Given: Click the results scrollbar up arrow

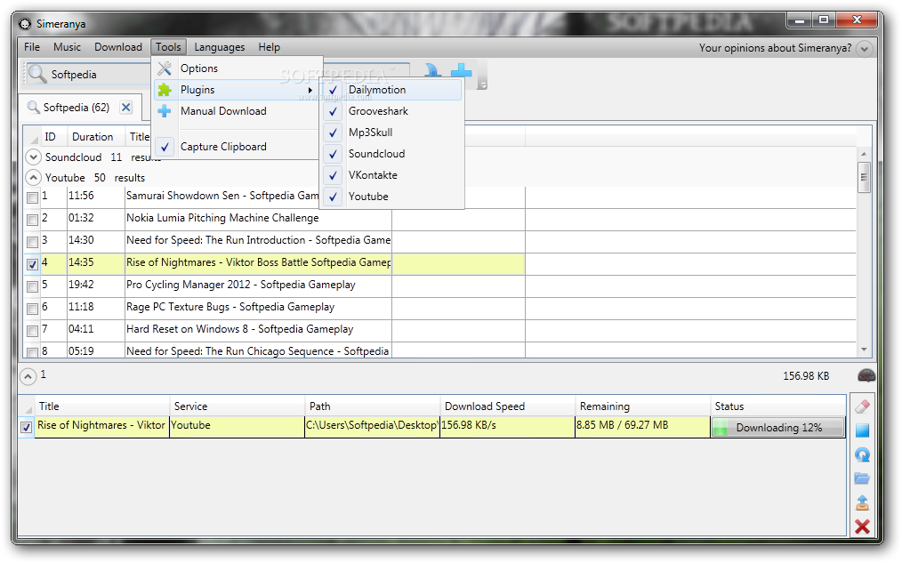Looking at the screenshot, I should click(864, 154).
